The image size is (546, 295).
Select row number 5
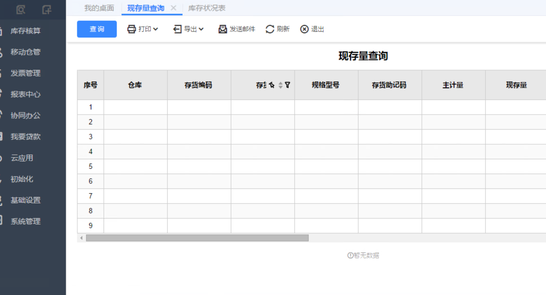click(x=90, y=166)
